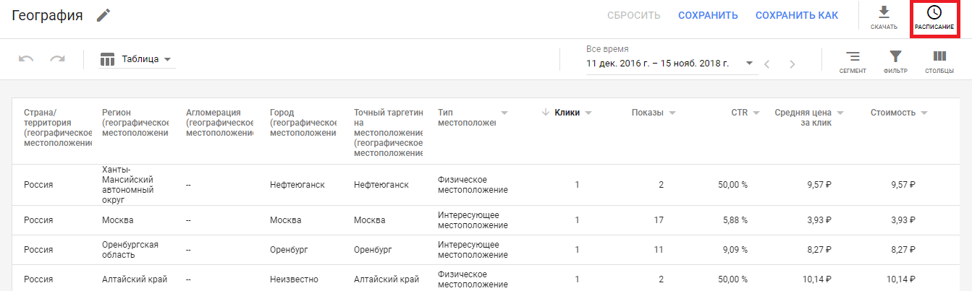Click the Скачать download icon
Screen dimensions: 972x291
click(884, 14)
